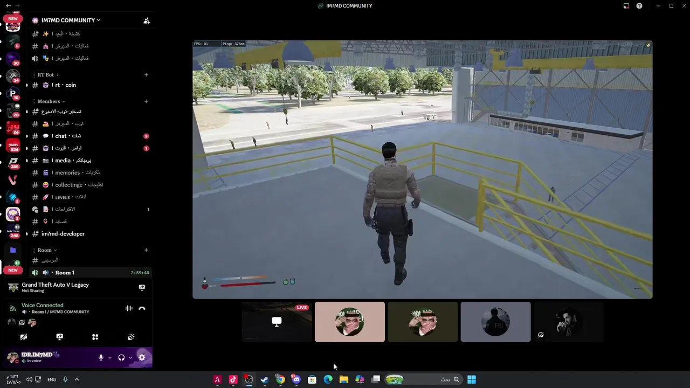The image size is (690, 388).
Task: Select the pink highlighted participant tile
Action: click(x=350, y=322)
